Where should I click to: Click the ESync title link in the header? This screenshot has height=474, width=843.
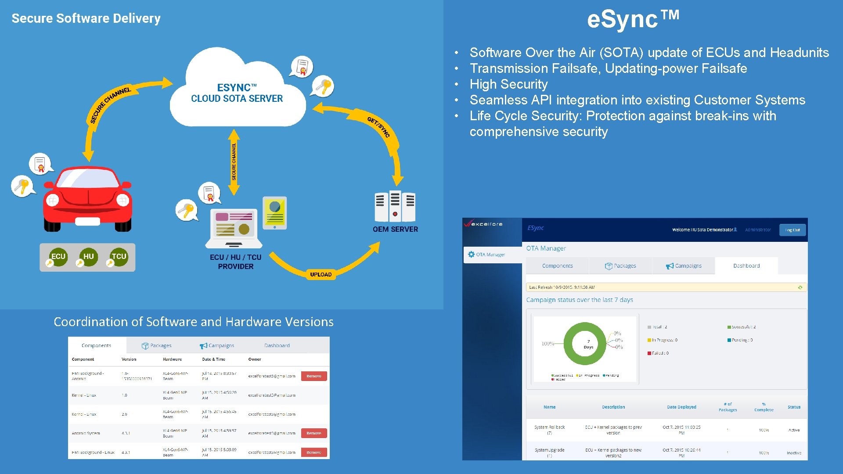[536, 228]
